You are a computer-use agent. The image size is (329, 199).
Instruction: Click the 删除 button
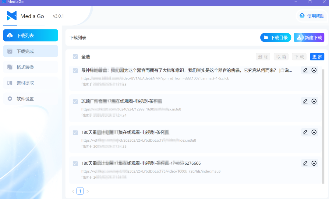(x=263, y=57)
